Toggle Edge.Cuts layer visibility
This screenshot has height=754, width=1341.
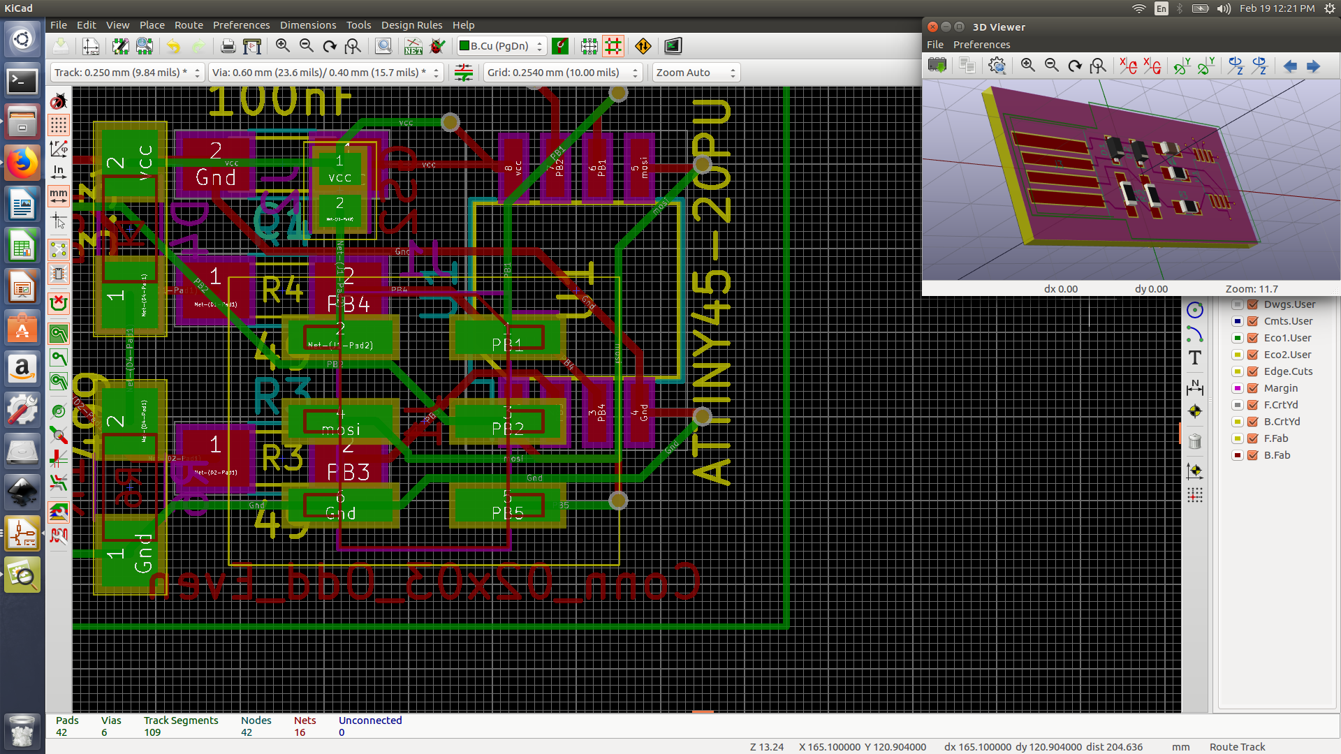click(x=1253, y=371)
